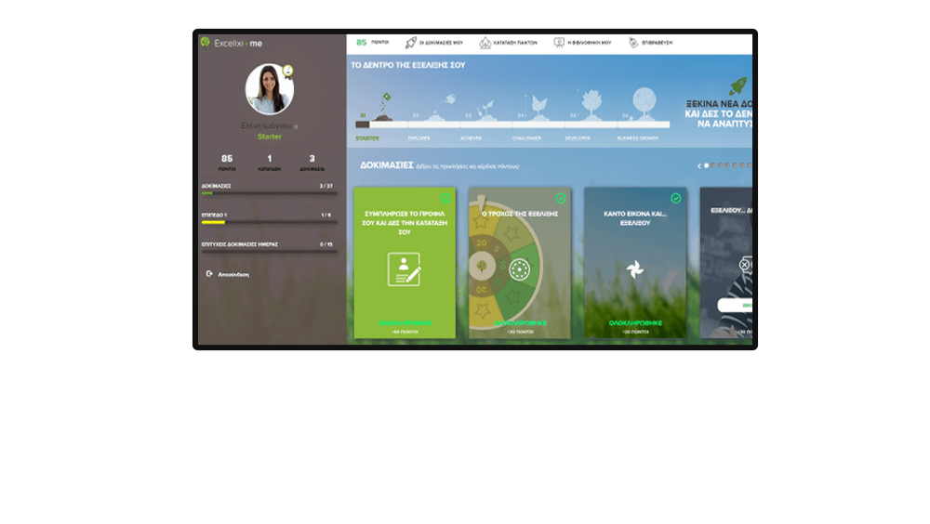Click the small tree icon at level 05

(591, 104)
